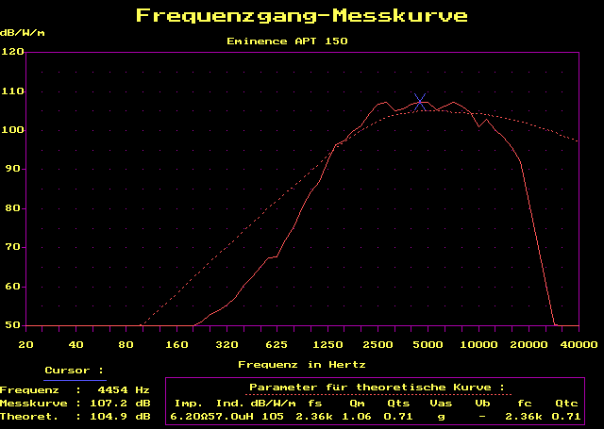Click the Parameter für theoretische Kurve heading
604x429 pixels.
click(x=377, y=388)
